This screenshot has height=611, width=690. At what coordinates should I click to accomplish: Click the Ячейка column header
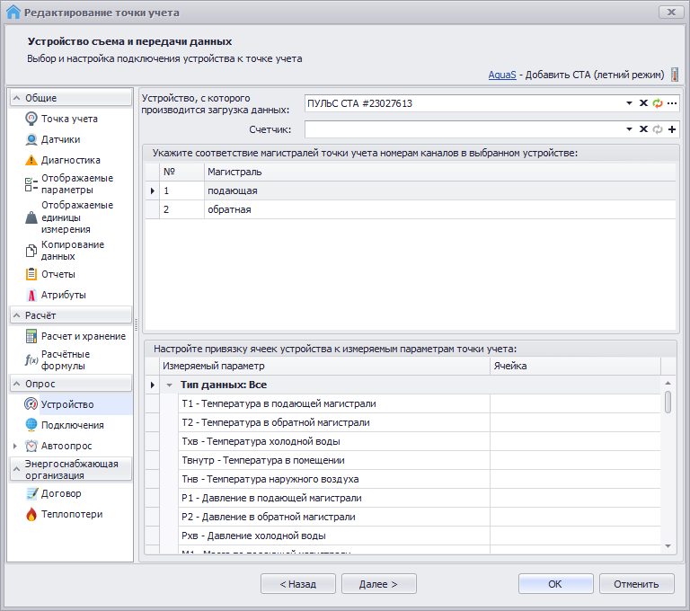575,366
